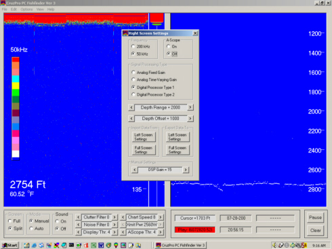Click the 50kHz label on left chart
332x249 pixels.
pyautogui.click(x=19, y=50)
